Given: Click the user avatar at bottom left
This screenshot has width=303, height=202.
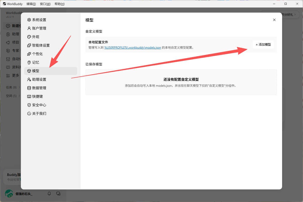Looking at the screenshot, I should [9, 193].
